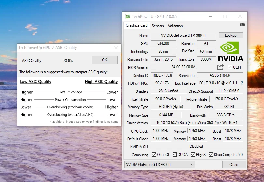The width and height of the screenshot is (264, 182).
Task: Click the Power Consumption label
Action: click(x=70, y=100)
